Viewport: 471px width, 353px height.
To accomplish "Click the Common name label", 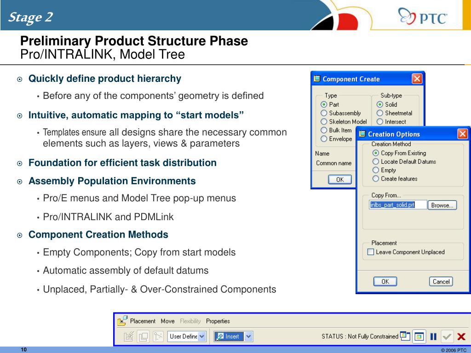I will 333,163.
